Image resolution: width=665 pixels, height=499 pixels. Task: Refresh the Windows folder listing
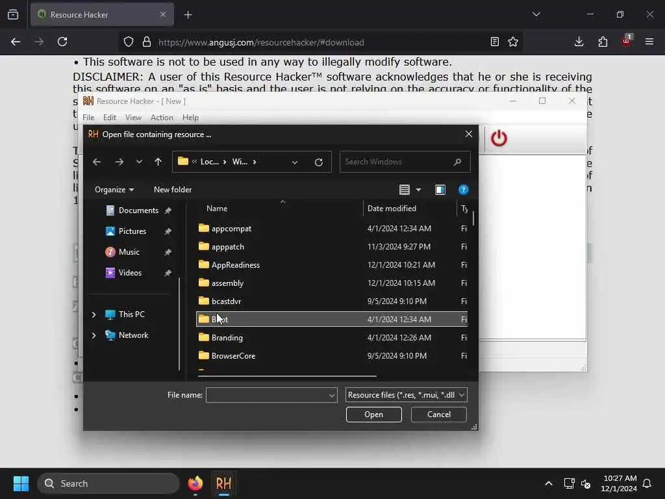pyautogui.click(x=319, y=162)
